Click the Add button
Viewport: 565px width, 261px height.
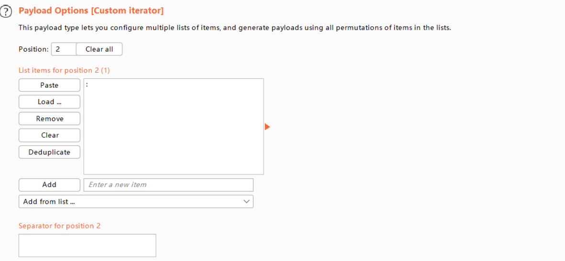[49, 185]
